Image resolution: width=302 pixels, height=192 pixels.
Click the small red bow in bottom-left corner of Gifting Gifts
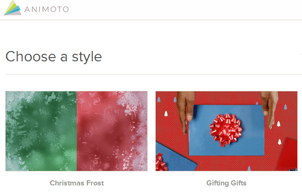coord(161,162)
